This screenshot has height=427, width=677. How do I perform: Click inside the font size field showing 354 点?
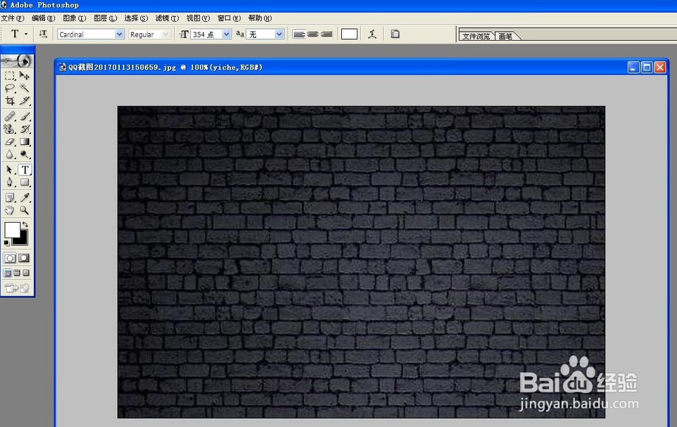click(x=206, y=34)
